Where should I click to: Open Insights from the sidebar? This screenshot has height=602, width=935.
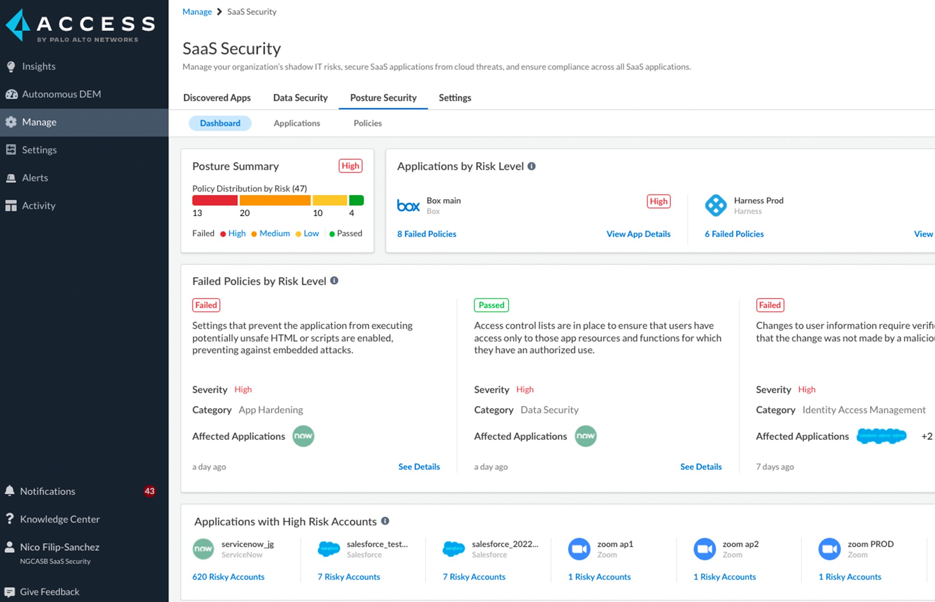pyautogui.click(x=39, y=66)
